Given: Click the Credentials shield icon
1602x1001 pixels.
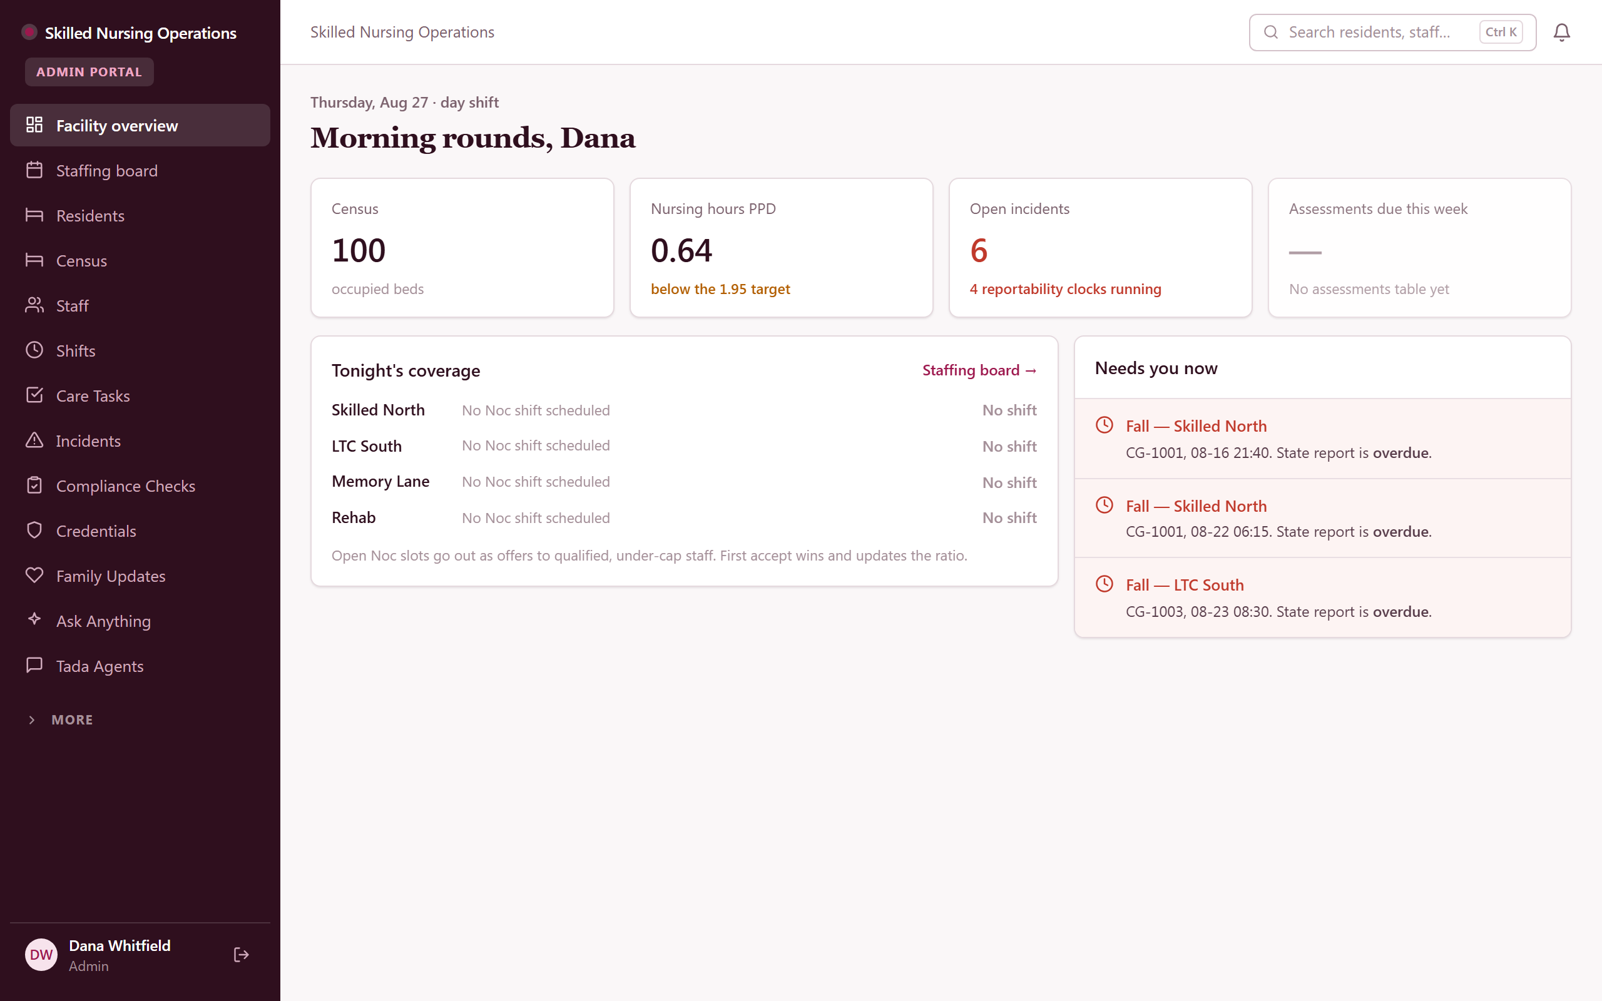Looking at the screenshot, I should [34, 531].
